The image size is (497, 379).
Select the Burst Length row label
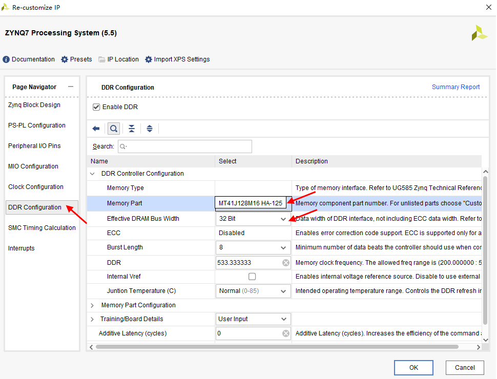(125, 247)
